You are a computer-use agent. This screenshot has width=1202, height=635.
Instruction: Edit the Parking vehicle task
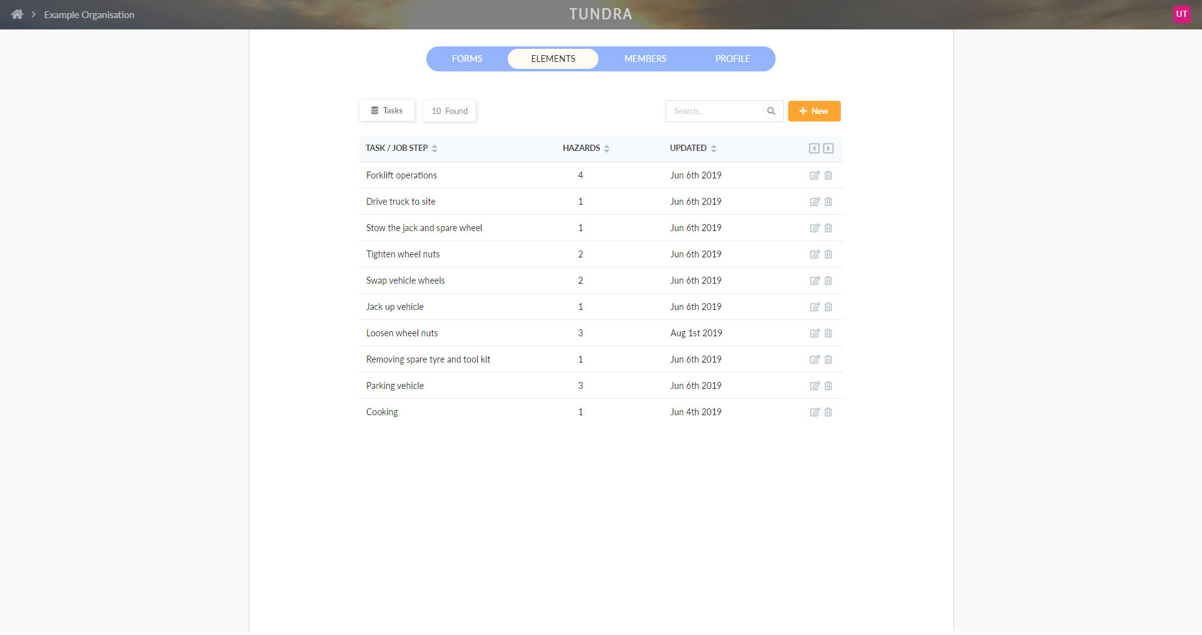pos(814,386)
